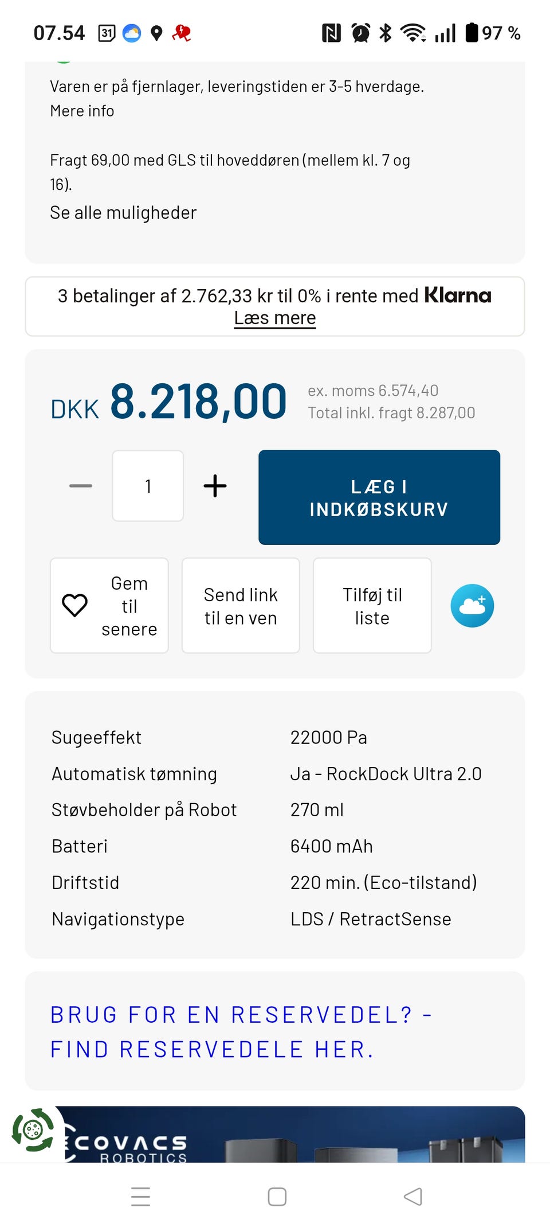
Task: Open recent apps with the three-lines icon
Action: coord(140,1197)
